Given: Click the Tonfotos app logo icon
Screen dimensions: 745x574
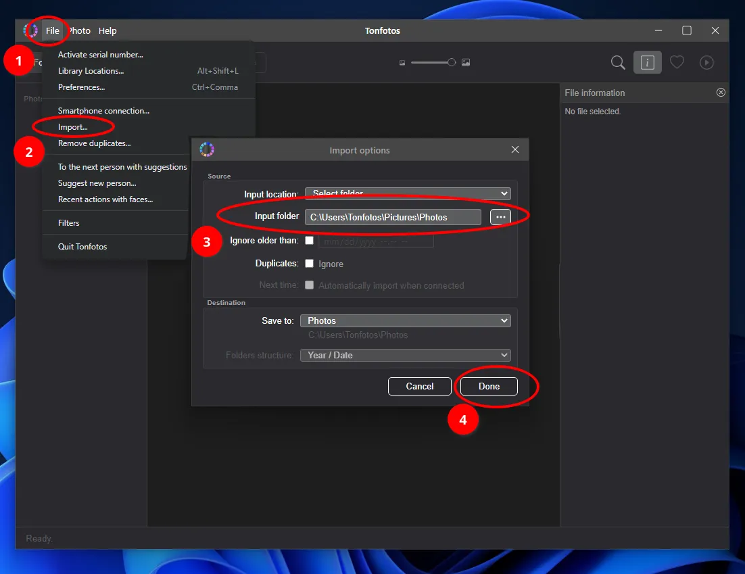Looking at the screenshot, I should tap(31, 31).
